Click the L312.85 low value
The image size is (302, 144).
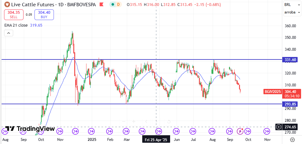coord(169,4)
